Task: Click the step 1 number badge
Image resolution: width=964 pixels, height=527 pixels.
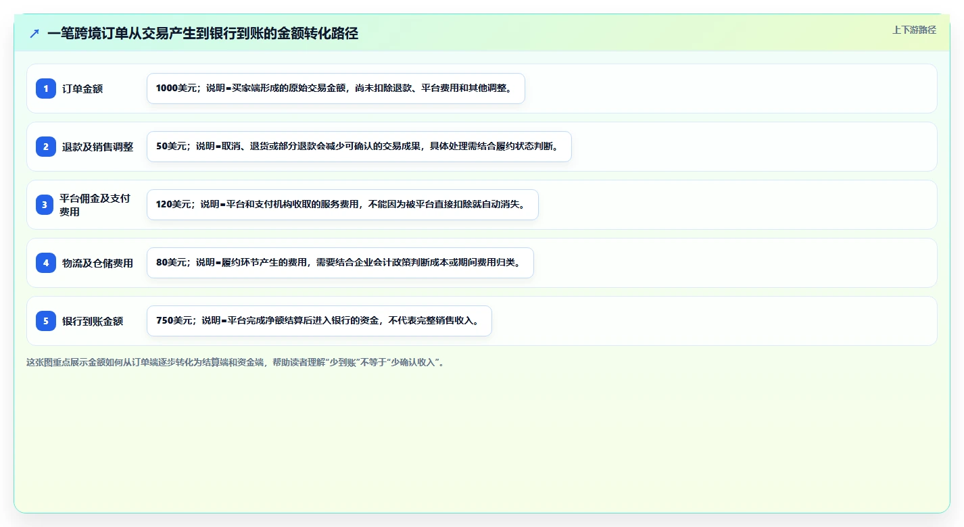Action: (x=46, y=89)
